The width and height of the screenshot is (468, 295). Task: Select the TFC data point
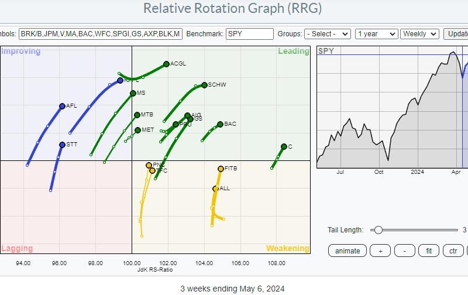pos(152,170)
